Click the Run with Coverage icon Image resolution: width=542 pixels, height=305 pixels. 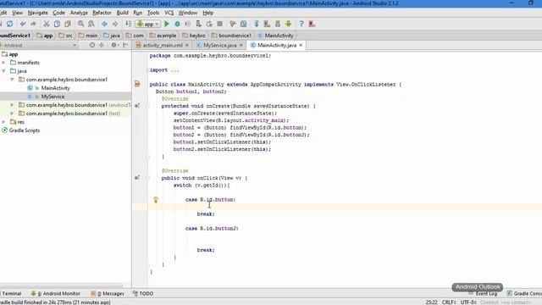(188, 24)
